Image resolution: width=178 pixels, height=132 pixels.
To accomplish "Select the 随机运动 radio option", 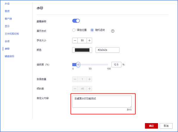I will click(x=92, y=30).
